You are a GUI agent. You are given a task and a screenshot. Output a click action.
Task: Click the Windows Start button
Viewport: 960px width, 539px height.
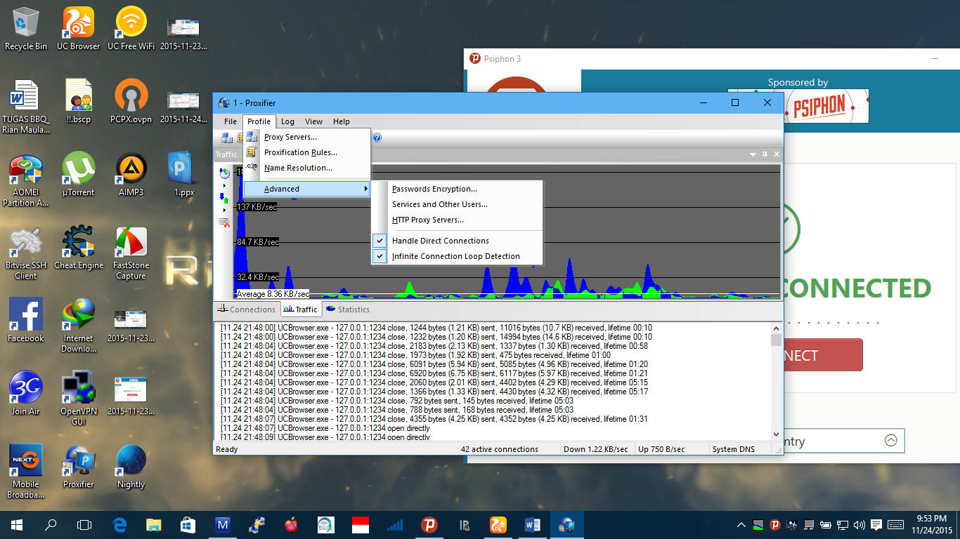(17, 525)
